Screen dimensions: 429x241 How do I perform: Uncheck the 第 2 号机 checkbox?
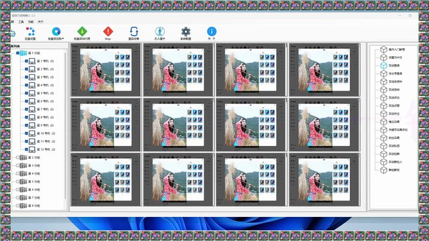[27, 69]
